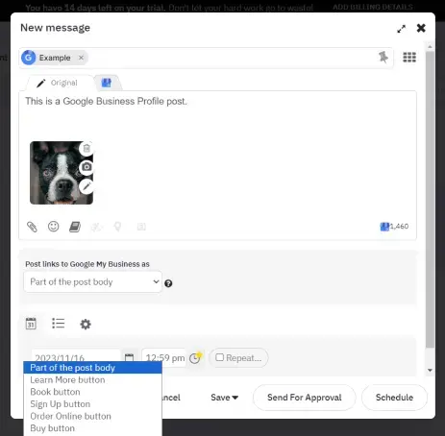Switch to the Original tab
This screenshot has height=436, width=445.
[x=58, y=83]
